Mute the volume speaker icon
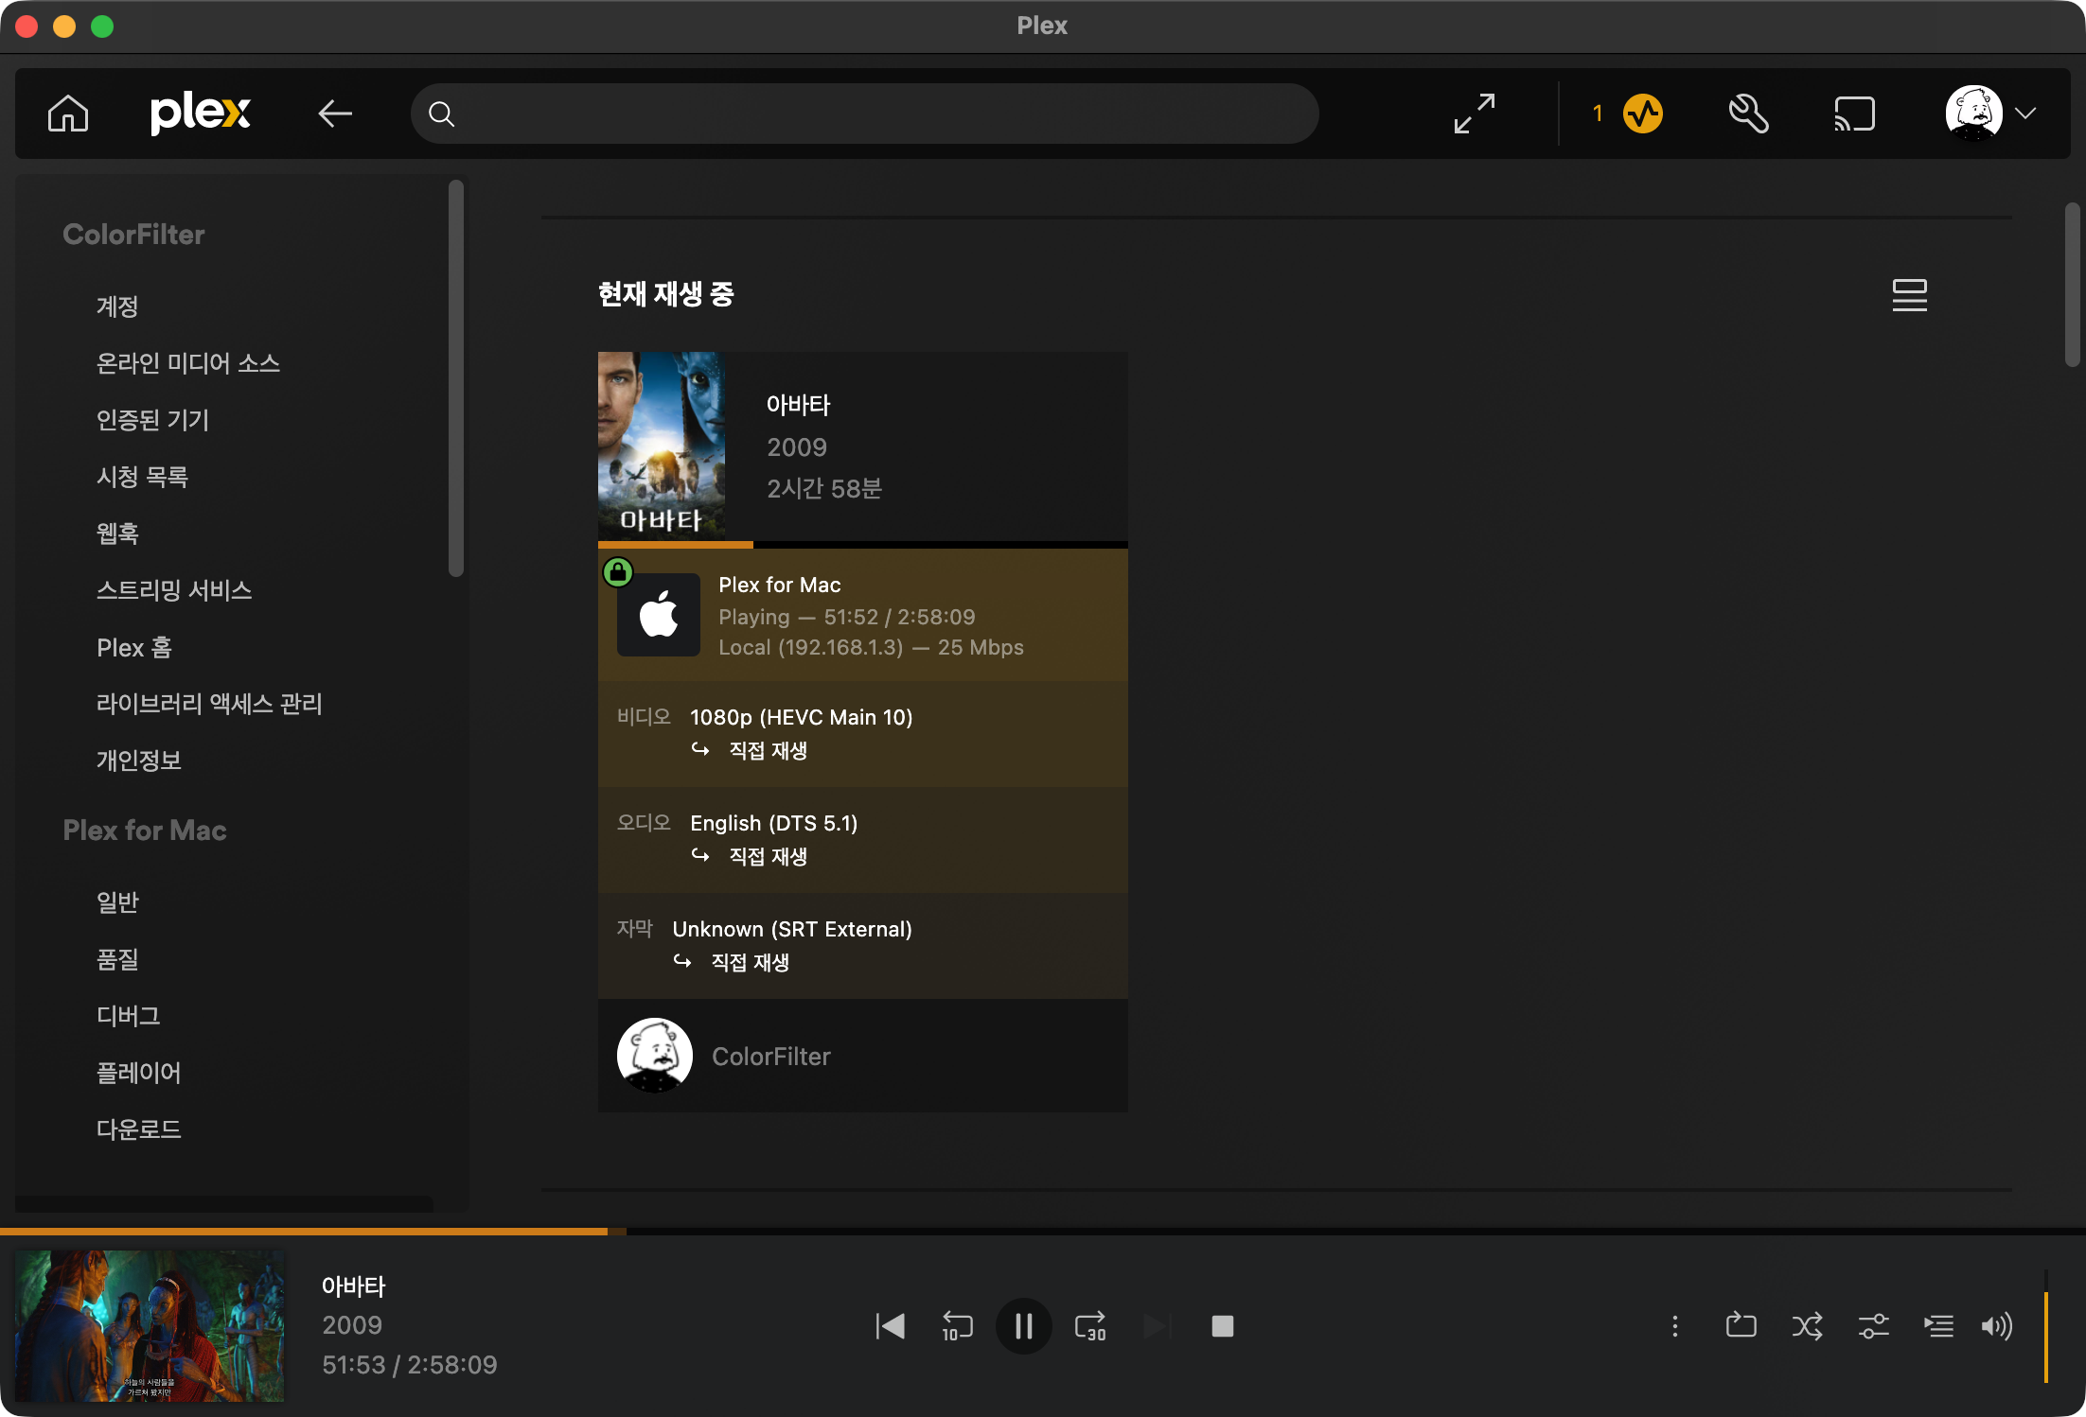This screenshot has height=1417, width=2086. [1996, 1326]
